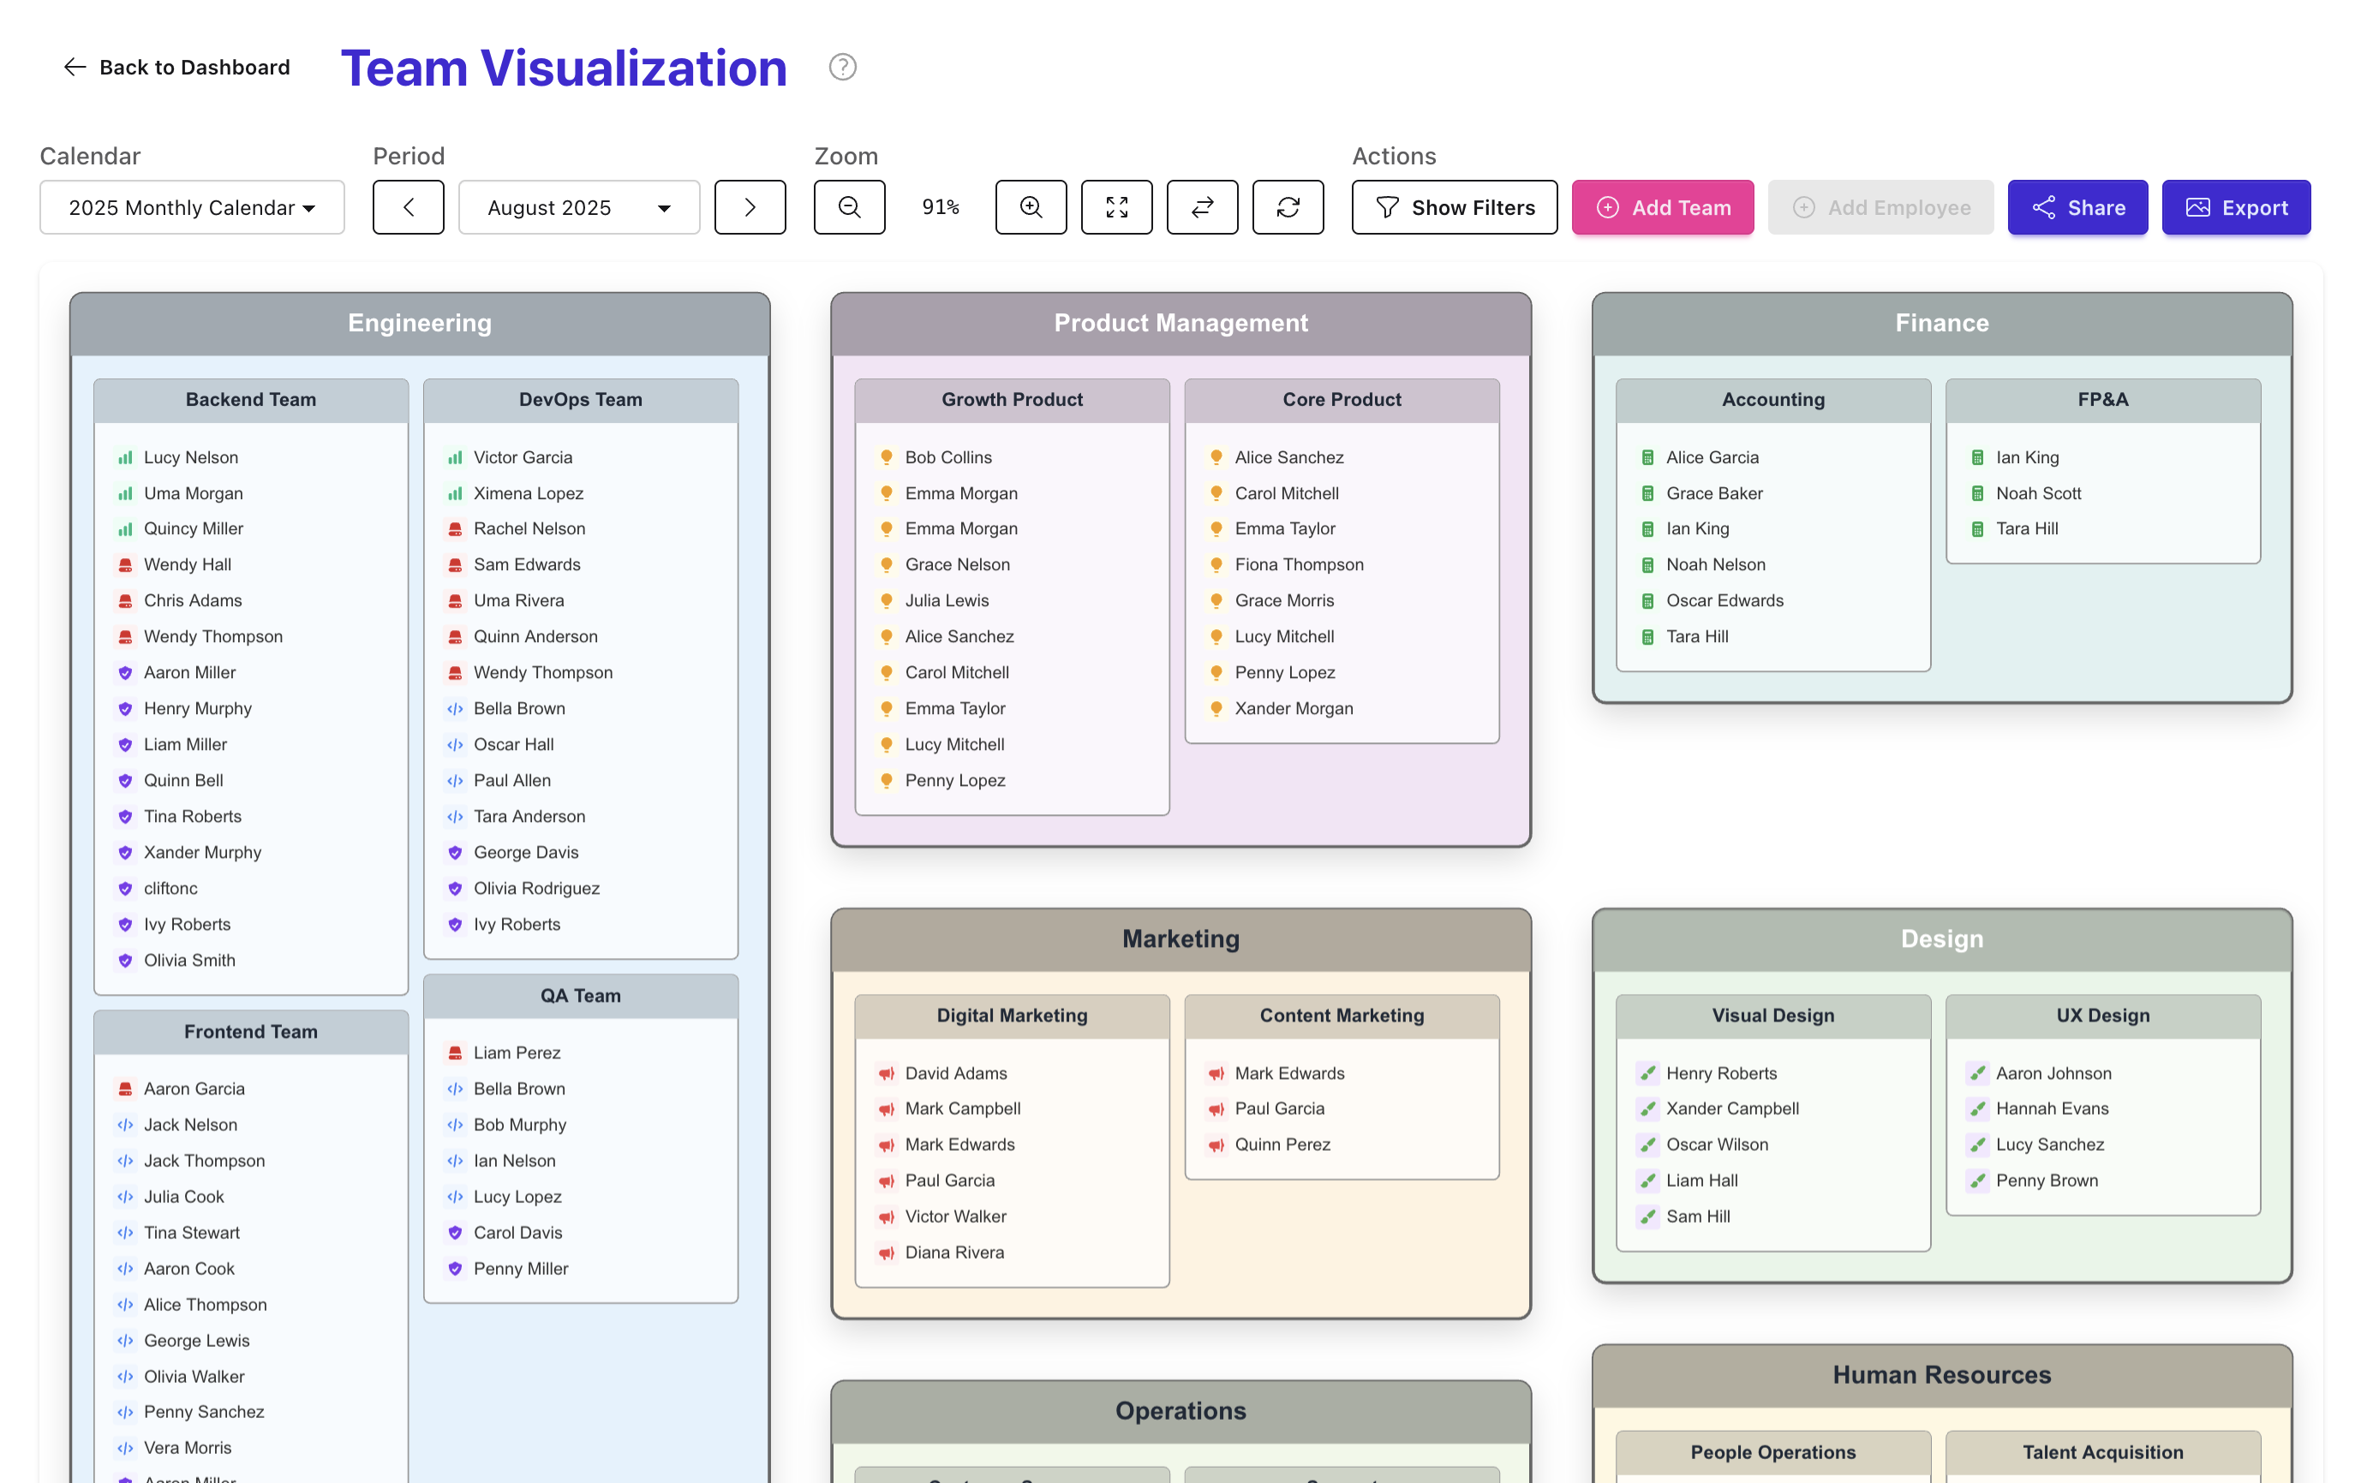The height and width of the screenshot is (1483, 2361).
Task: Click the megaphone icon beside David Adams
Action: [x=887, y=1073]
